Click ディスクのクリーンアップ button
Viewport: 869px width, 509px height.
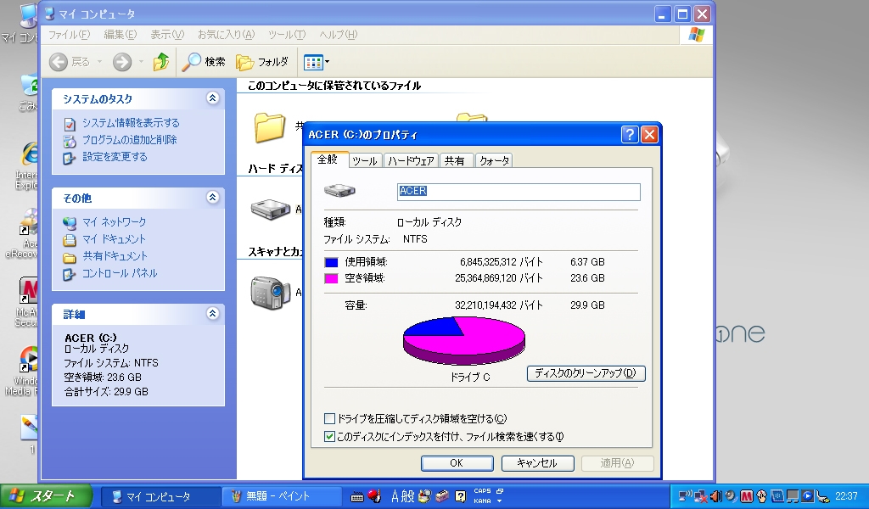[586, 373]
